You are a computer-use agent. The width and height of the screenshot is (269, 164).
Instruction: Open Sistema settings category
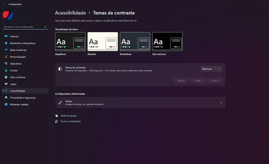(26, 36)
